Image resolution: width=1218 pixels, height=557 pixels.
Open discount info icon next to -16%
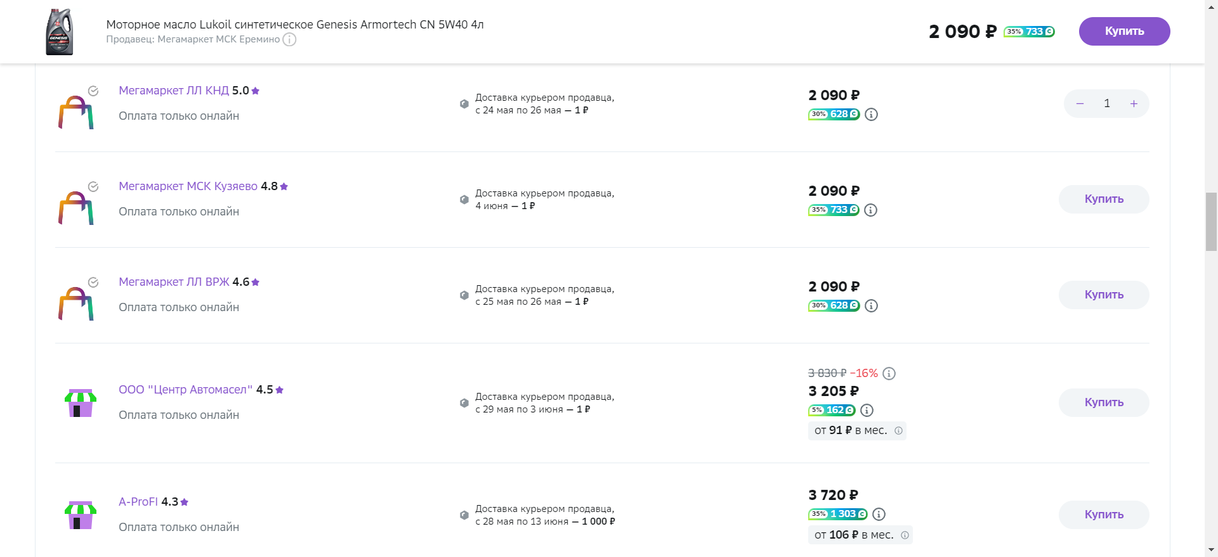tap(889, 373)
